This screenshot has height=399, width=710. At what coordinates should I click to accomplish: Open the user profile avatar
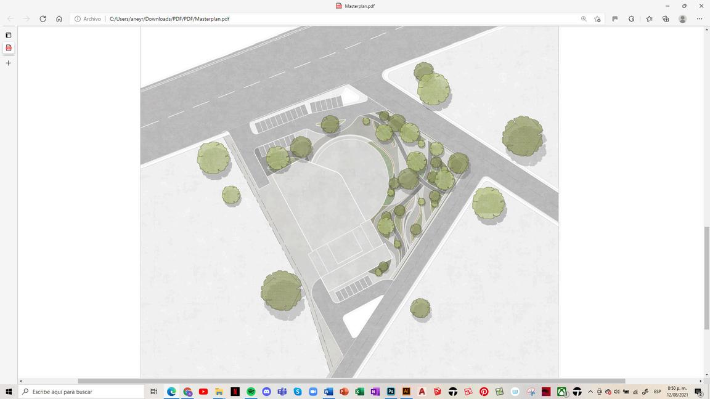[682, 19]
